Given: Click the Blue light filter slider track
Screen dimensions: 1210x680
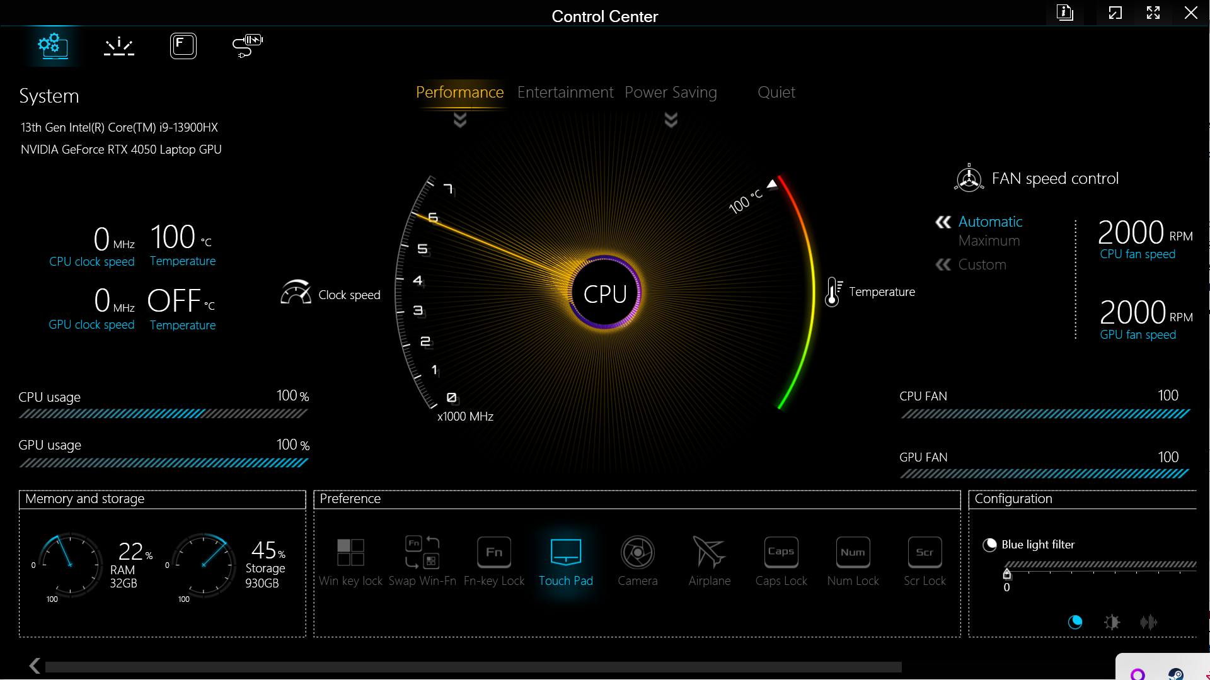Looking at the screenshot, I should (x=1100, y=565).
